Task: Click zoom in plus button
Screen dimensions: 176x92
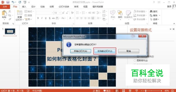Action: pos(161,91)
